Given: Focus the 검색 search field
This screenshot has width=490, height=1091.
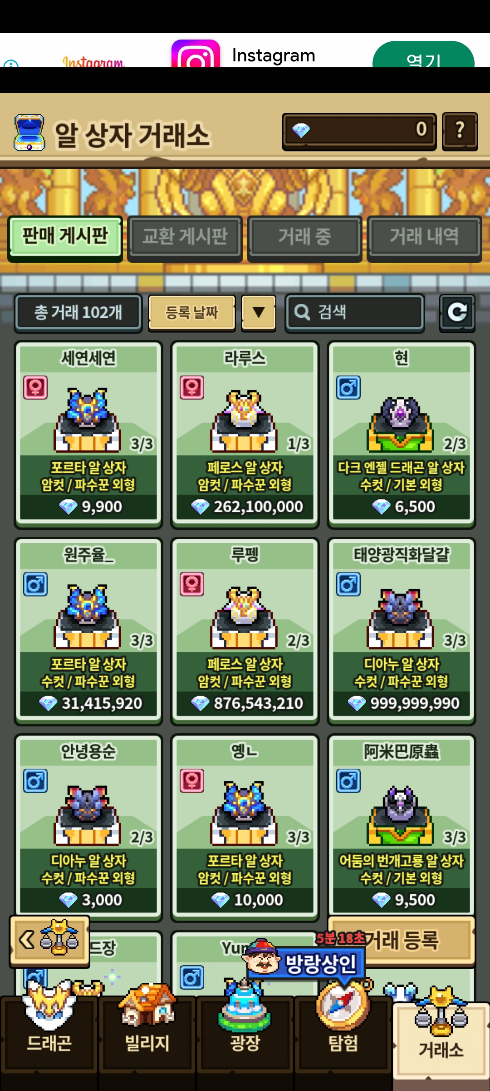Looking at the screenshot, I should click(x=355, y=312).
